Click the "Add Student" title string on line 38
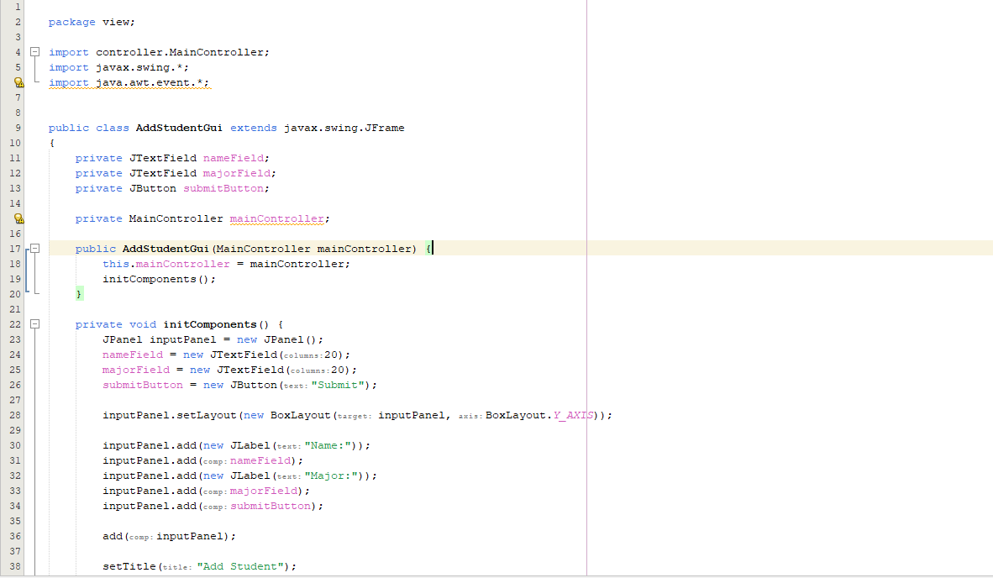 click(x=244, y=566)
